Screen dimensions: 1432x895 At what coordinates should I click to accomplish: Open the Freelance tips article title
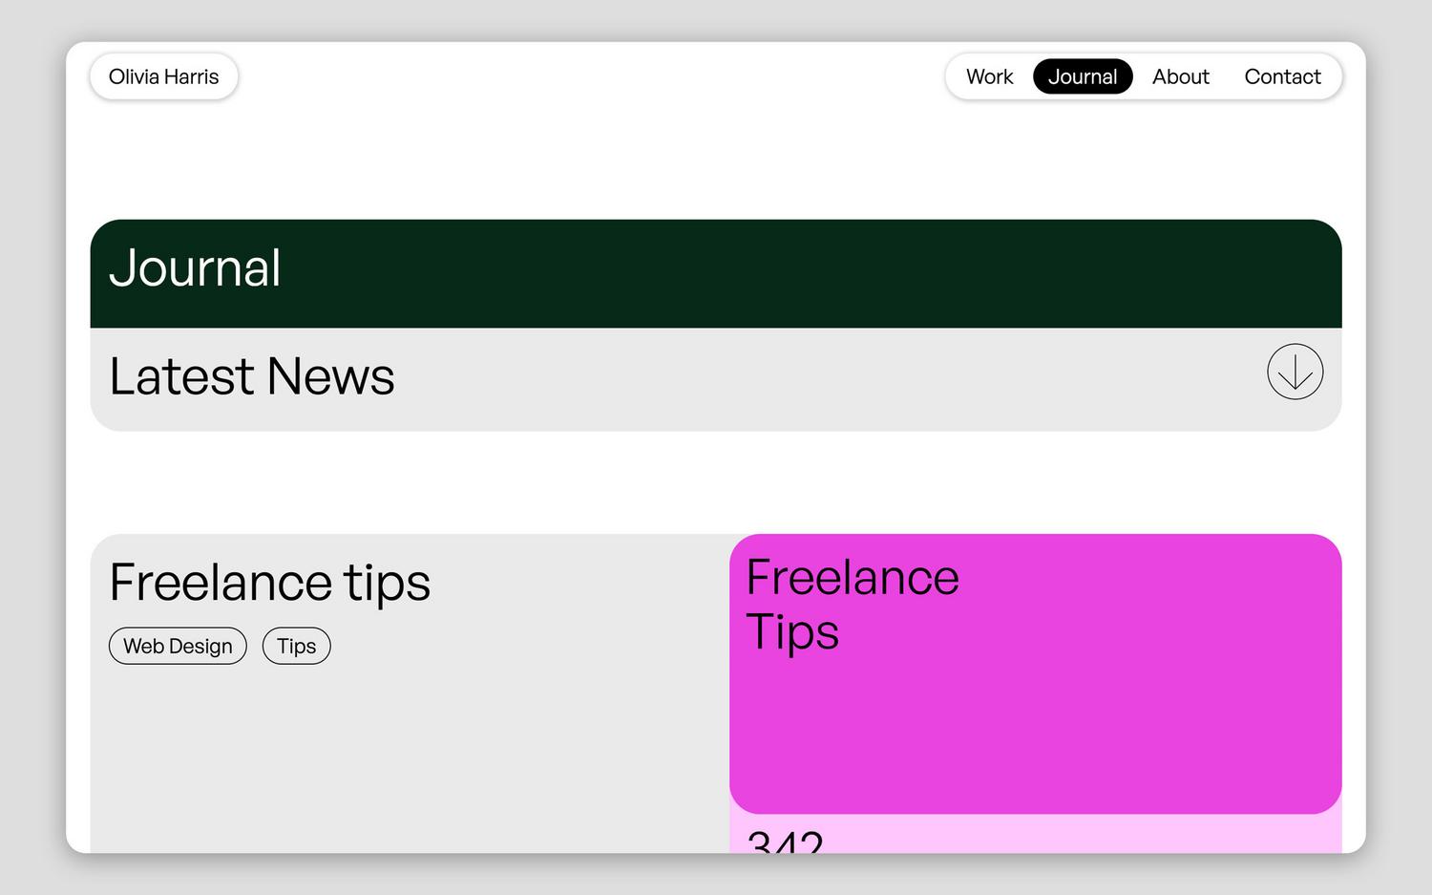pyautogui.click(x=270, y=583)
